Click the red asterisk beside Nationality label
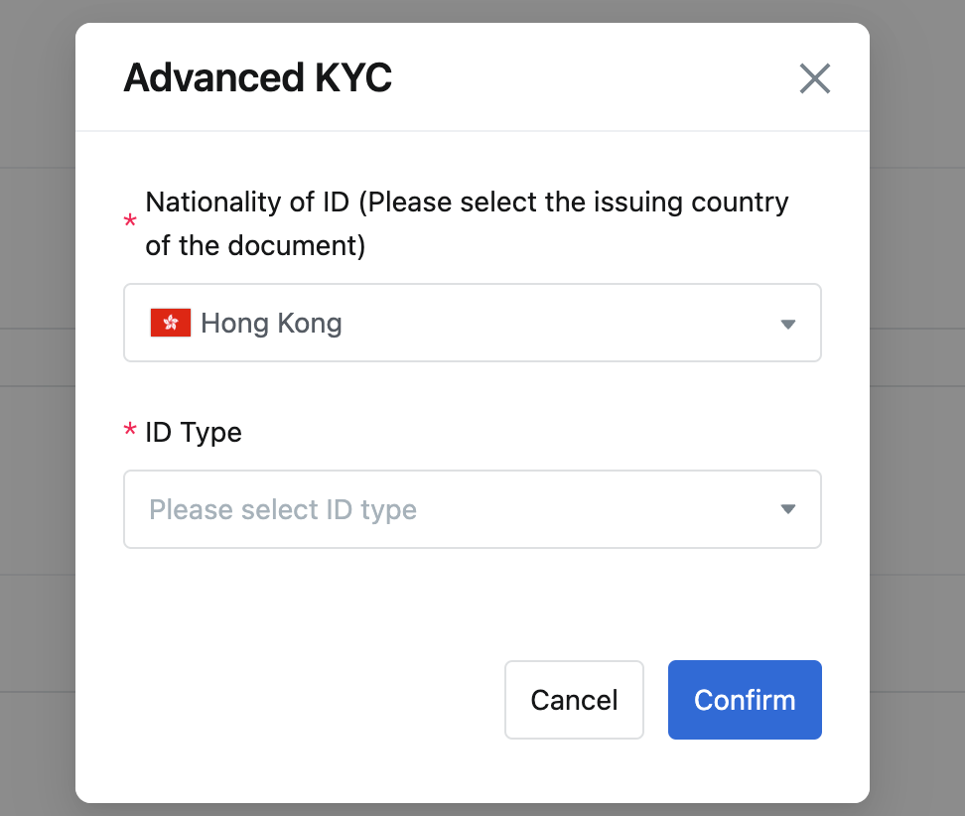 click(x=130, y=221)
